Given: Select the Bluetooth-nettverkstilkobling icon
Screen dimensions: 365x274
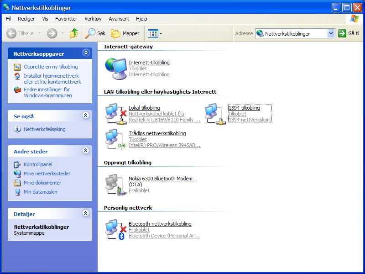Looking at the screenshot, I should click(x=116, y=230).
